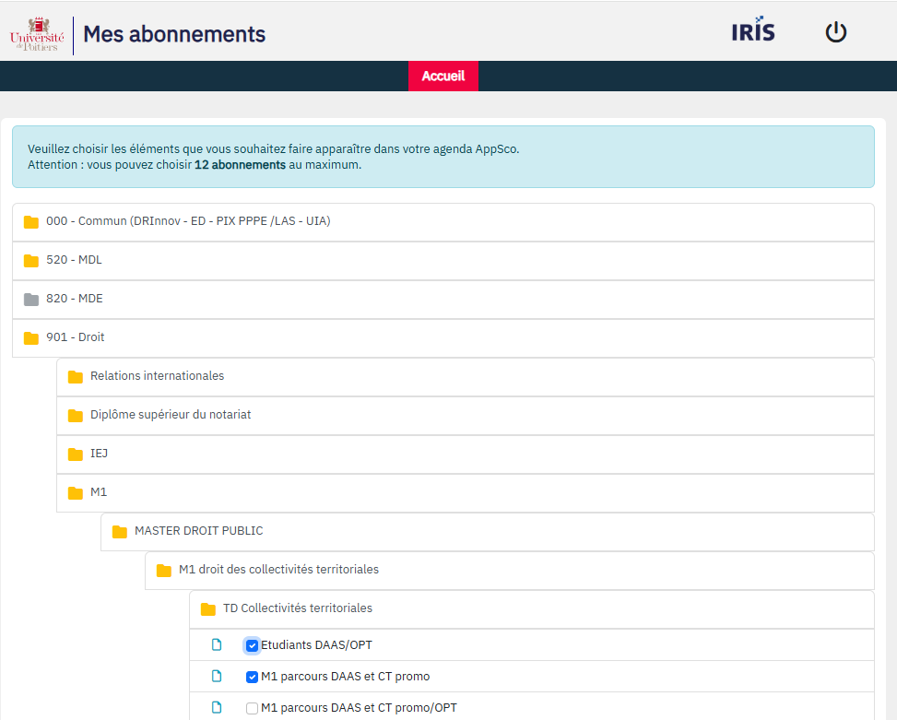Click the gray folder icon for 820 - MDE
The width and height of the screenshot is (897, 720).
pyautogui.click(x=31, y=299)
